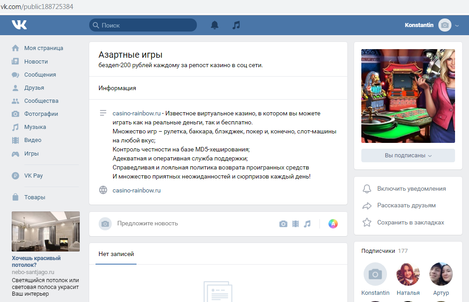Open subscriber Konstantin's avatar
This screenshot has height=302, width=469.
point(375,274)
